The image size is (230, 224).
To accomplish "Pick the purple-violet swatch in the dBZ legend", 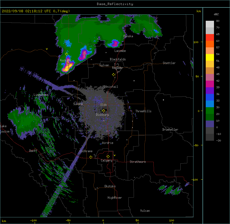I will tap(210, 90).
